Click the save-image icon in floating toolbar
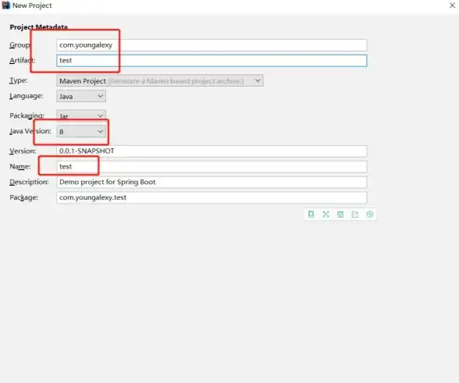 (x=340, y=215)
